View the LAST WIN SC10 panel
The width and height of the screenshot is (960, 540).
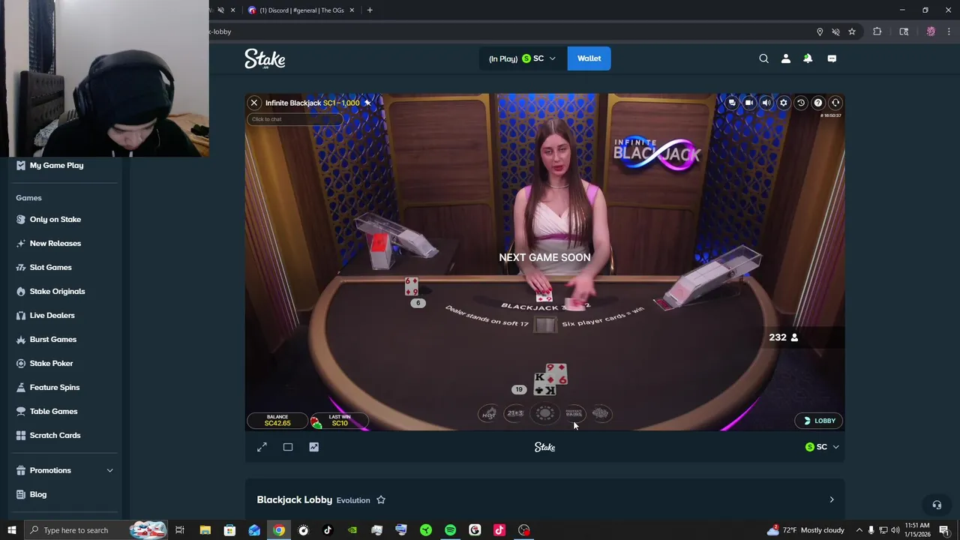(x=339, y=420)
